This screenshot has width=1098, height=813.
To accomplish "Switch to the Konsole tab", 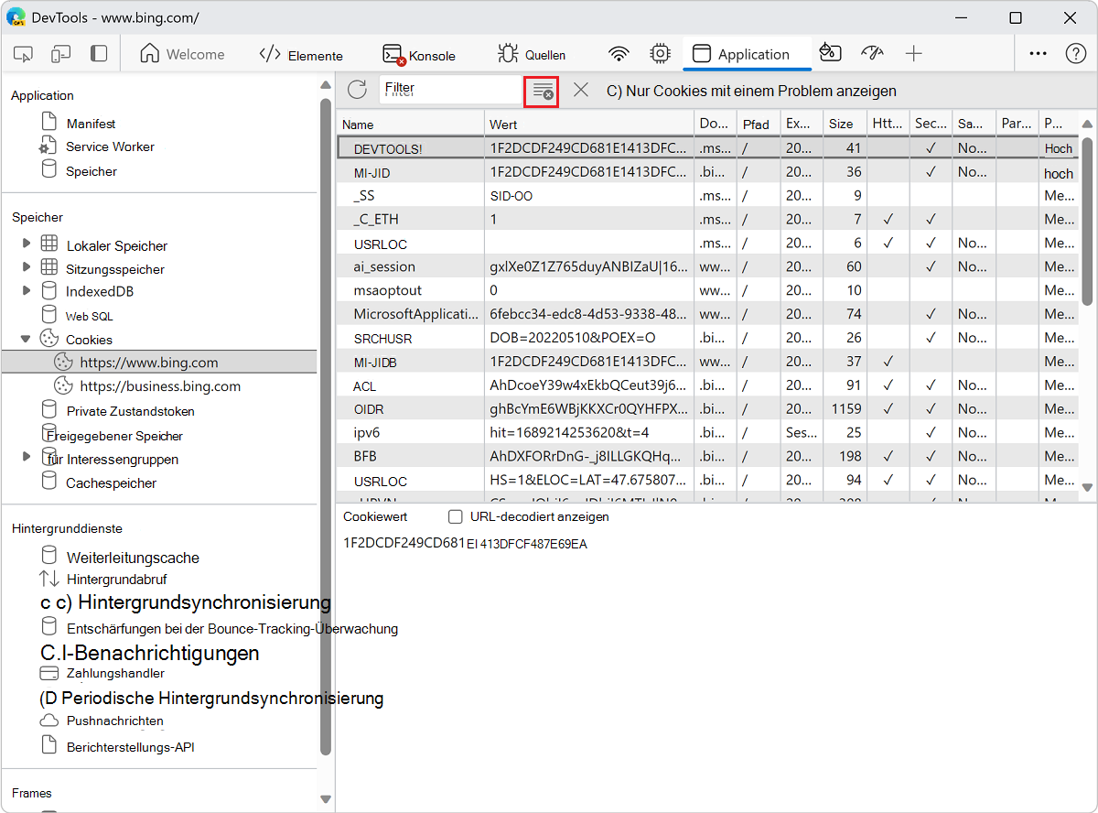I will click(x=419, y=55).
